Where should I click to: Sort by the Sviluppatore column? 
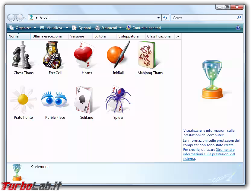pyautogui.click(x=131, y=36)
